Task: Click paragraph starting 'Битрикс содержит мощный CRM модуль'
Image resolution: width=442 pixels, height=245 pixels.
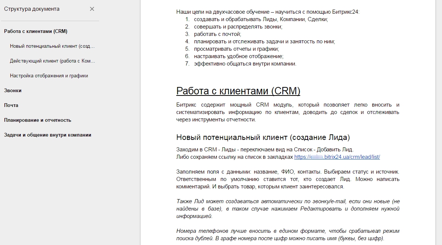Action: tap(288, 112)
